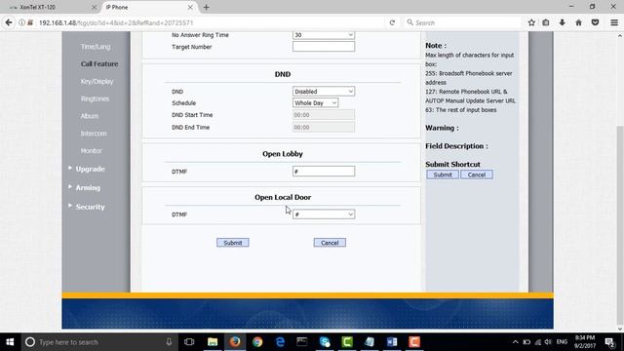Open the No Answer Ring Time dropdown
The image size is (624, 351).
(x=324, y=35)
